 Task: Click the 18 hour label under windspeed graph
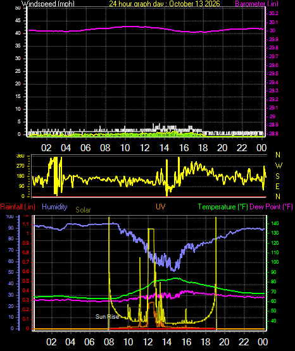pyautogui.click(x=203, y=148)
